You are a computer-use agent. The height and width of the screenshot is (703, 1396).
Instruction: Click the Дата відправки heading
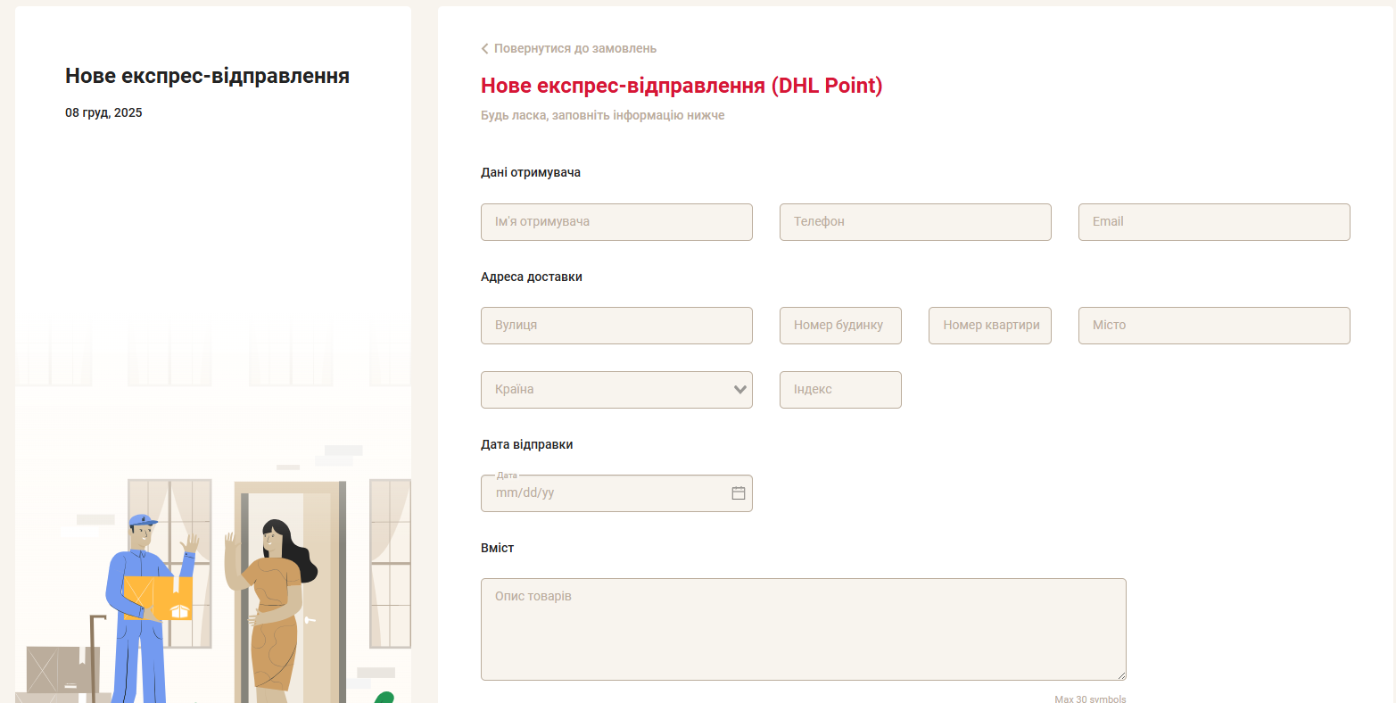pos(527,444)
